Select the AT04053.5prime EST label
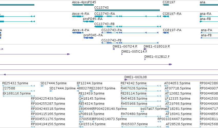 coord(177,83)
